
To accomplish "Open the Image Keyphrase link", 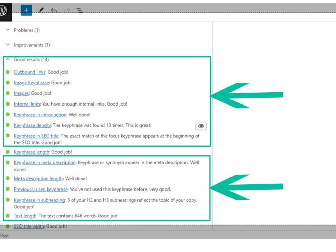I will pos(32,83).
